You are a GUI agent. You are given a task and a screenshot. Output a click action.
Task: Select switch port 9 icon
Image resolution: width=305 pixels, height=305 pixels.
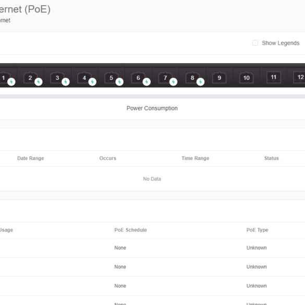tap(219, 78)
